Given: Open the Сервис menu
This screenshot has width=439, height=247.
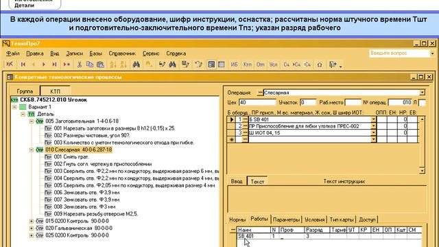Looking at the screenshot, I should point(151,54).
